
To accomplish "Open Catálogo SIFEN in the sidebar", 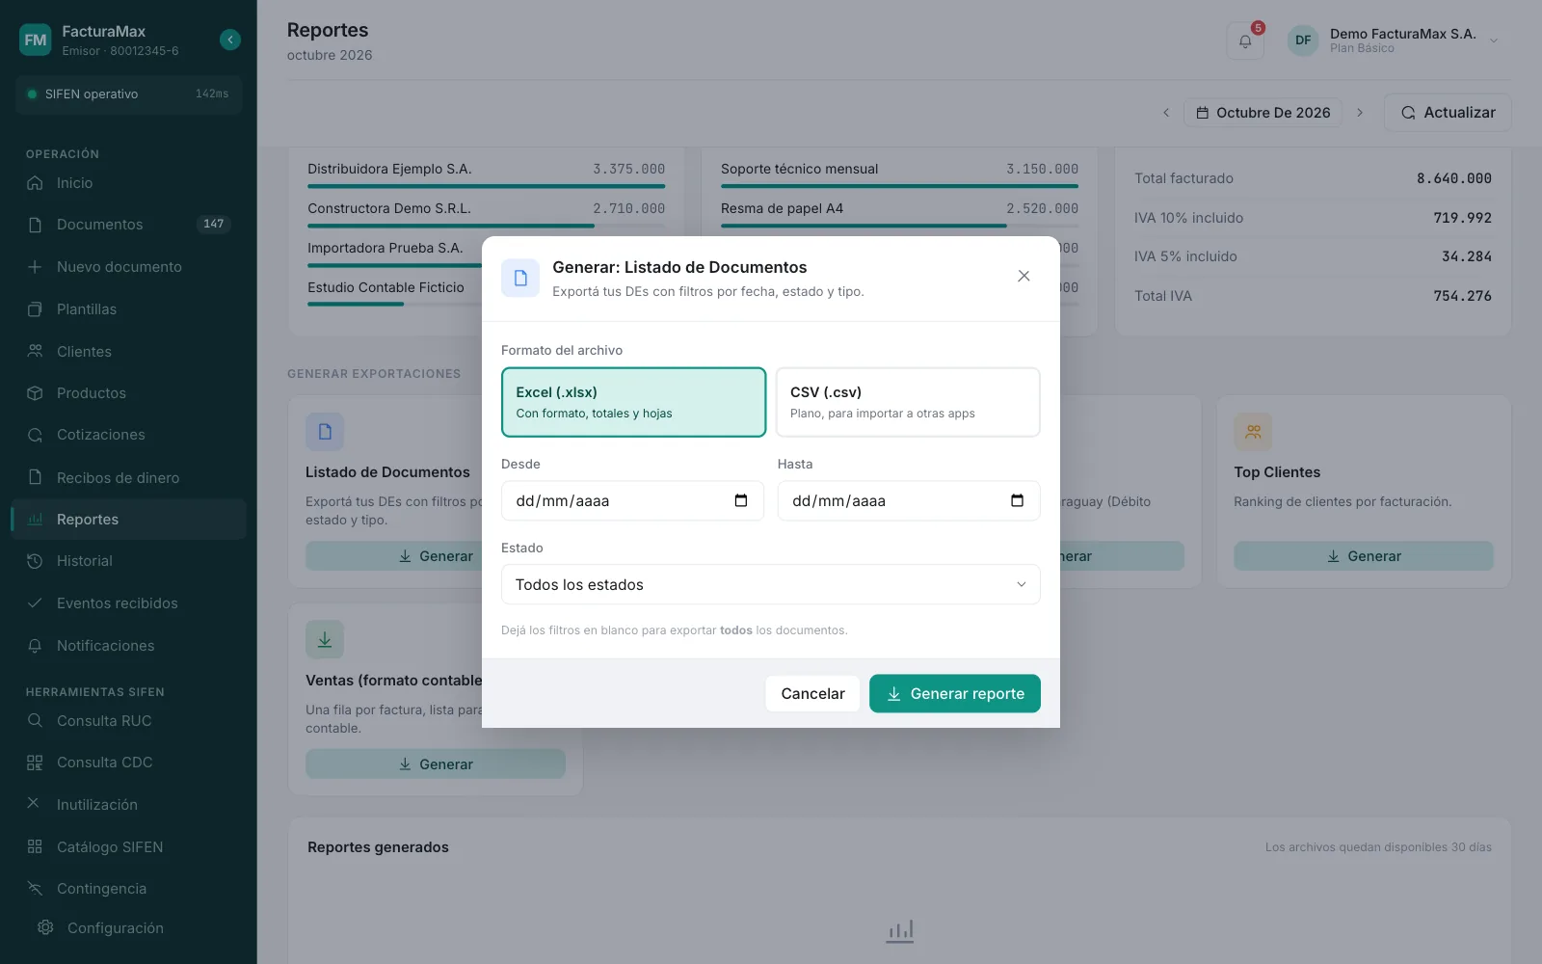I will coord(128,847).
